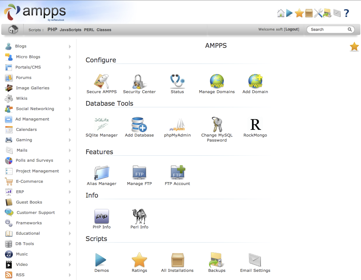
Task: Click the ampps logo
Action: pos(35,13)
